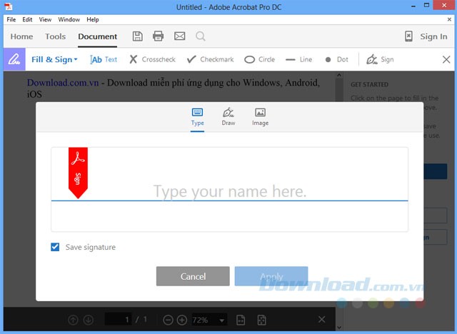Select the Line tool
This screenshot has height=334, width=457.
coord(298,59)
